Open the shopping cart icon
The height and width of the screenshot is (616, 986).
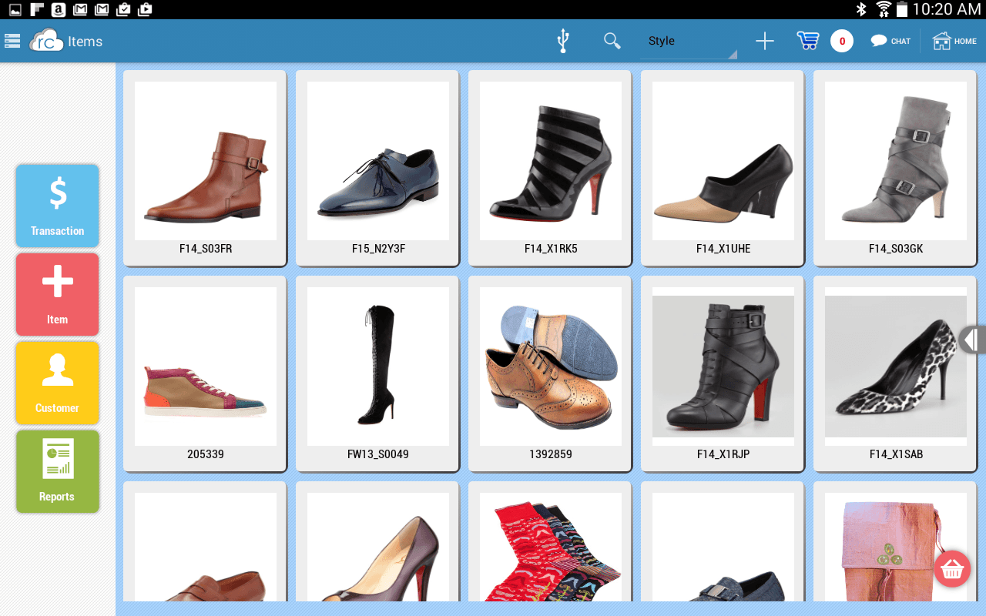coord(807,41)
